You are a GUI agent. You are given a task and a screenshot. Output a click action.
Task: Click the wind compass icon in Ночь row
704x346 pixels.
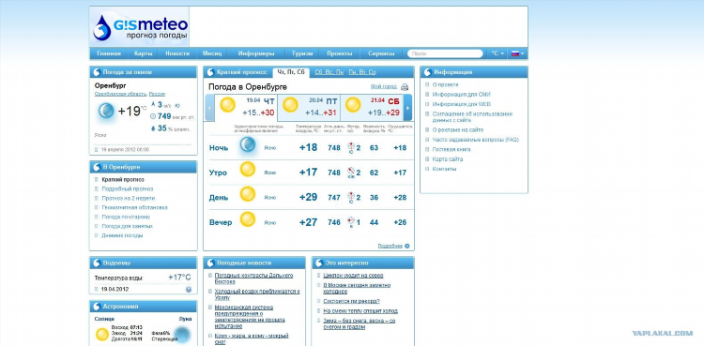[x=352, y=147]
